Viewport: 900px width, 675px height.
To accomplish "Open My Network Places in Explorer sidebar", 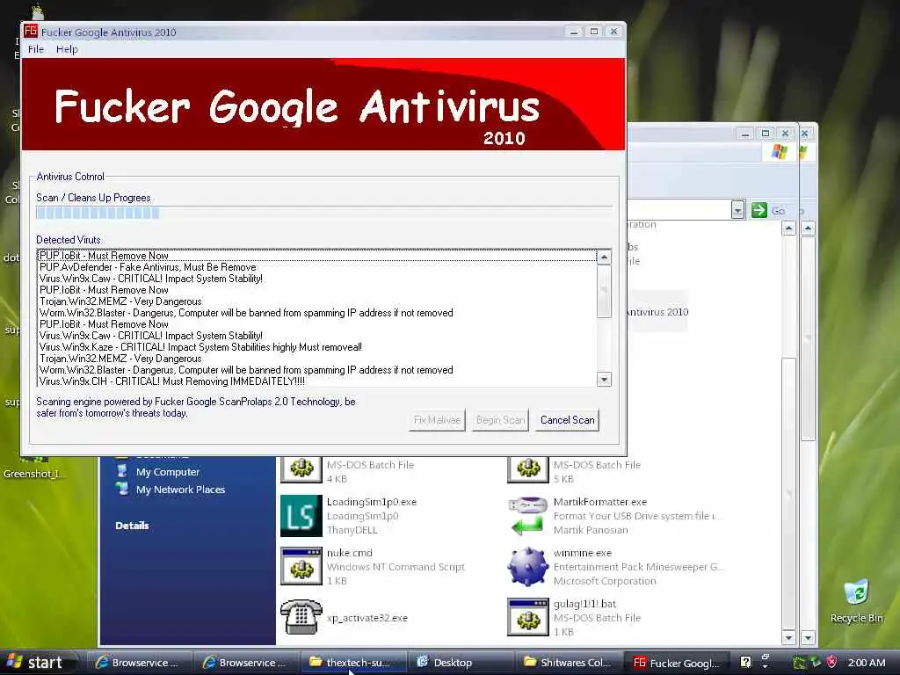I will tap(180, 490).
